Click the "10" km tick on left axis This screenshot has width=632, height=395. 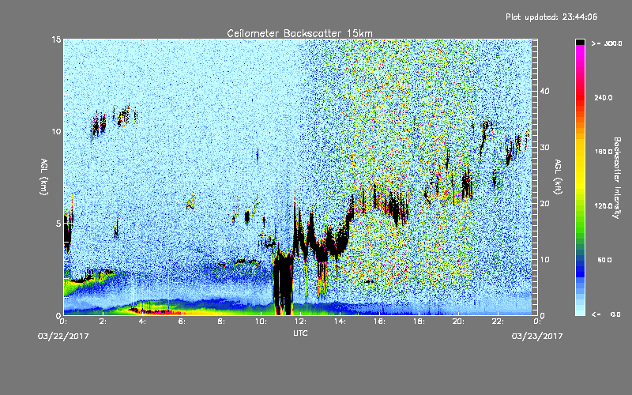tap(56, 132)
